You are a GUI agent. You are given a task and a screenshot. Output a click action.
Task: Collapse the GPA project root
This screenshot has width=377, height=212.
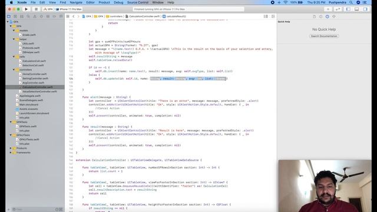point(8,22)
